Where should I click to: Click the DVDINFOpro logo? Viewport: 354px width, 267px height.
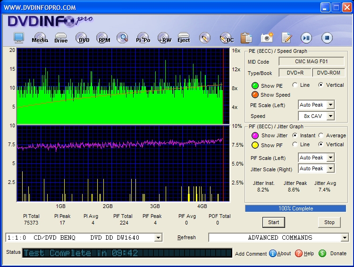click(x=50, y=21)
